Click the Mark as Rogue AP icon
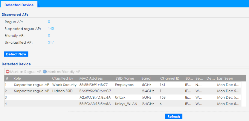249x121 pixels. pyautogui.click(x=7, y=72)
